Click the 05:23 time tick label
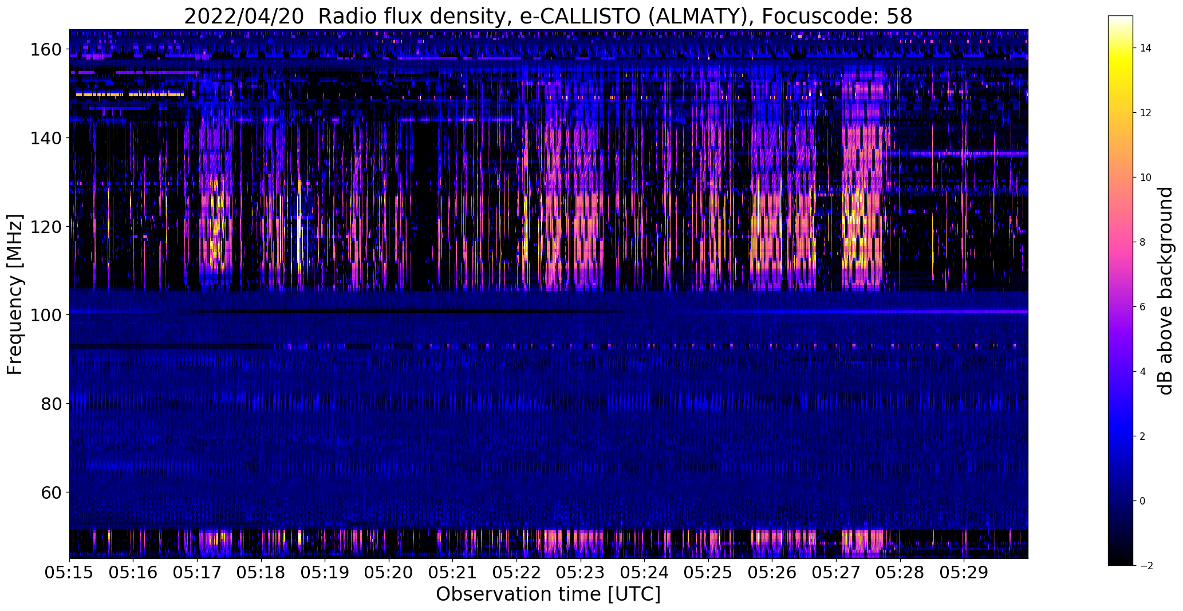The height and width of the screenshot is (611, 1183). coord(581,572)
